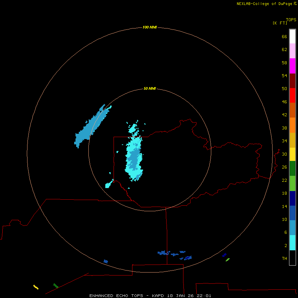Click the 100 NMI range ring label
Viewport: 298px width, 298px height.
pos(150,27)
